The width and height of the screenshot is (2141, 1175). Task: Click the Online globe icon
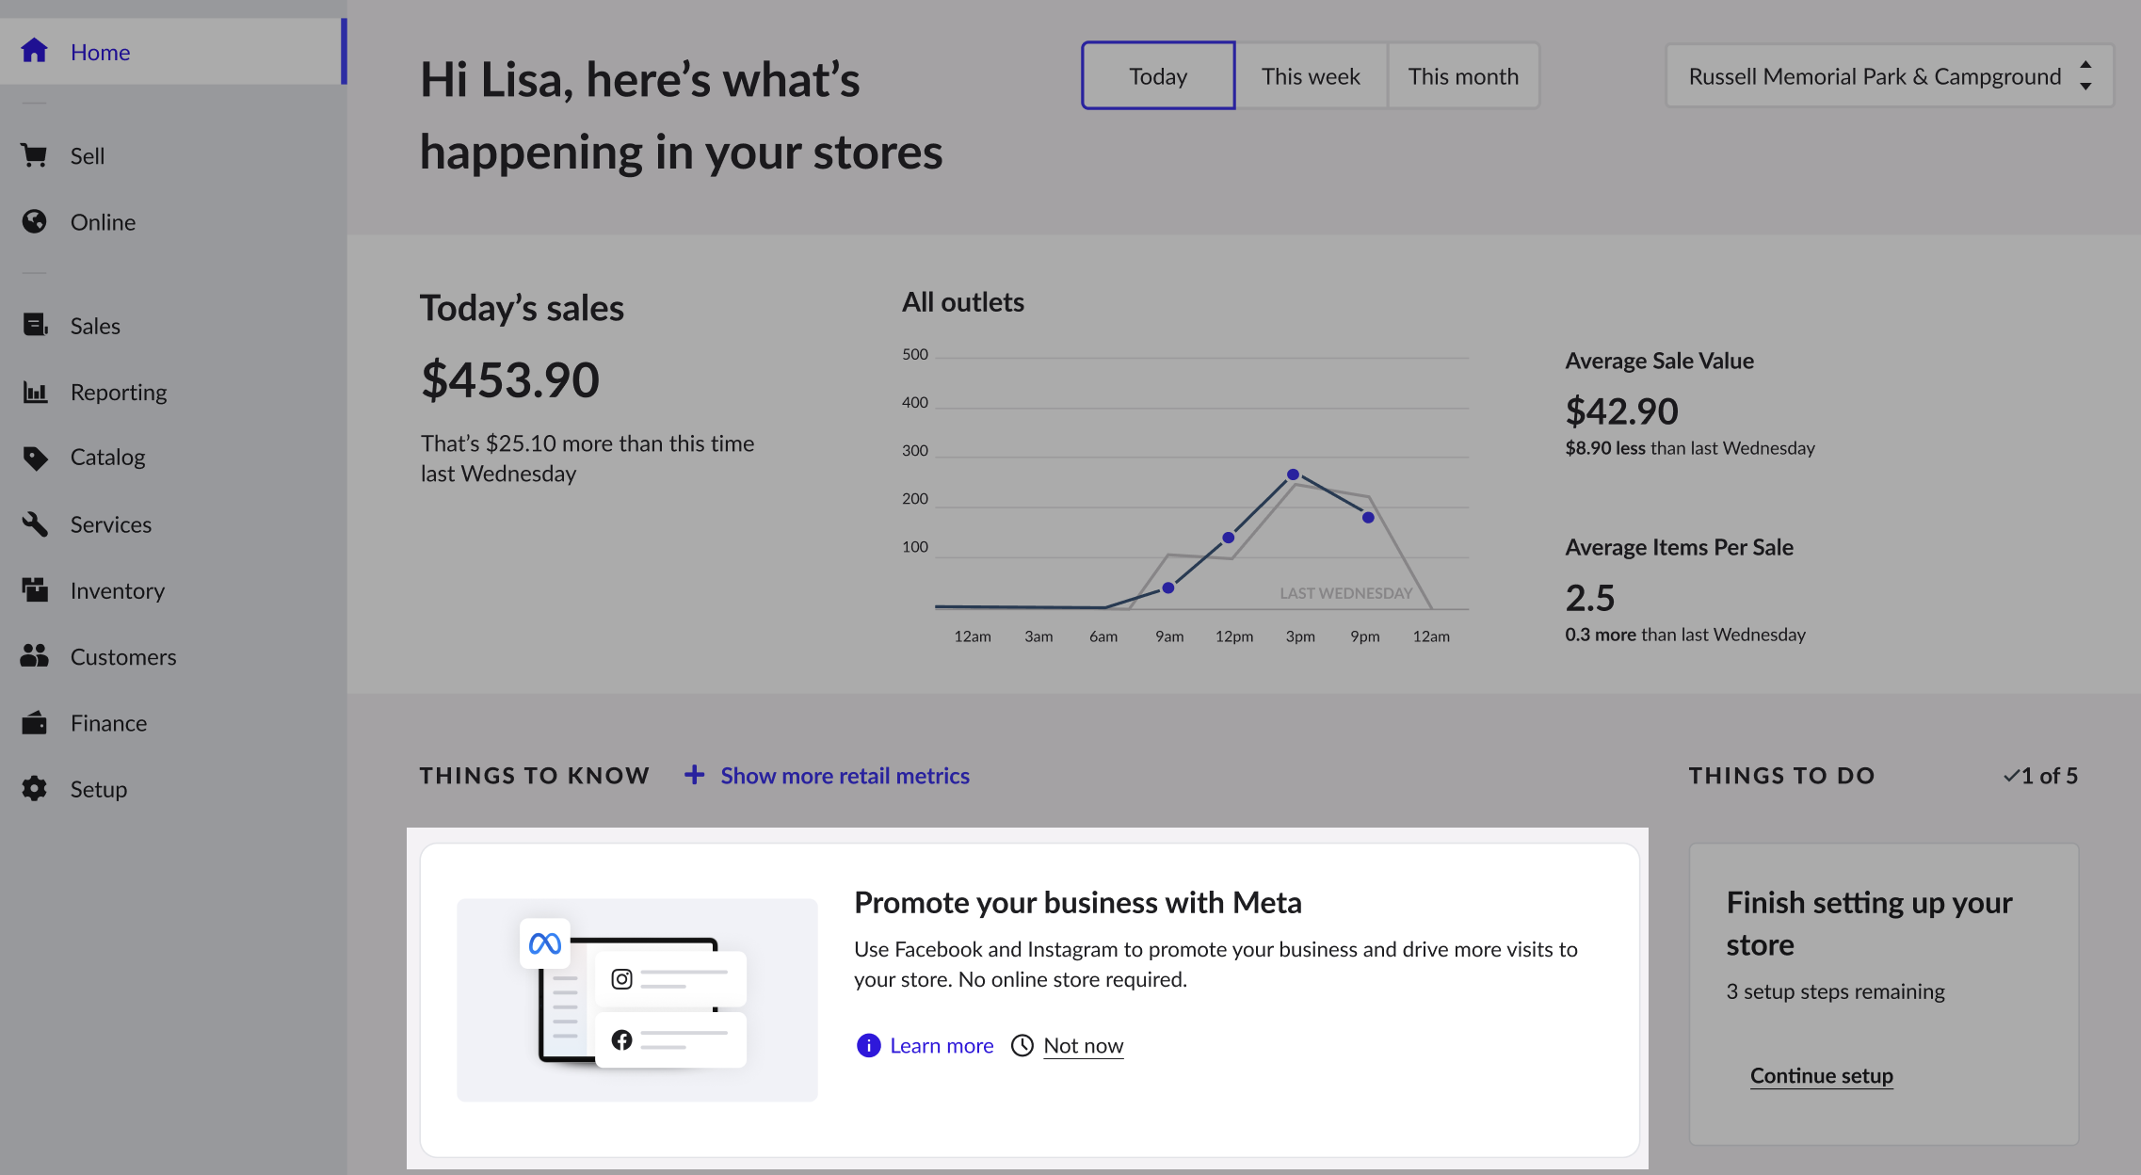pos(34,221)
